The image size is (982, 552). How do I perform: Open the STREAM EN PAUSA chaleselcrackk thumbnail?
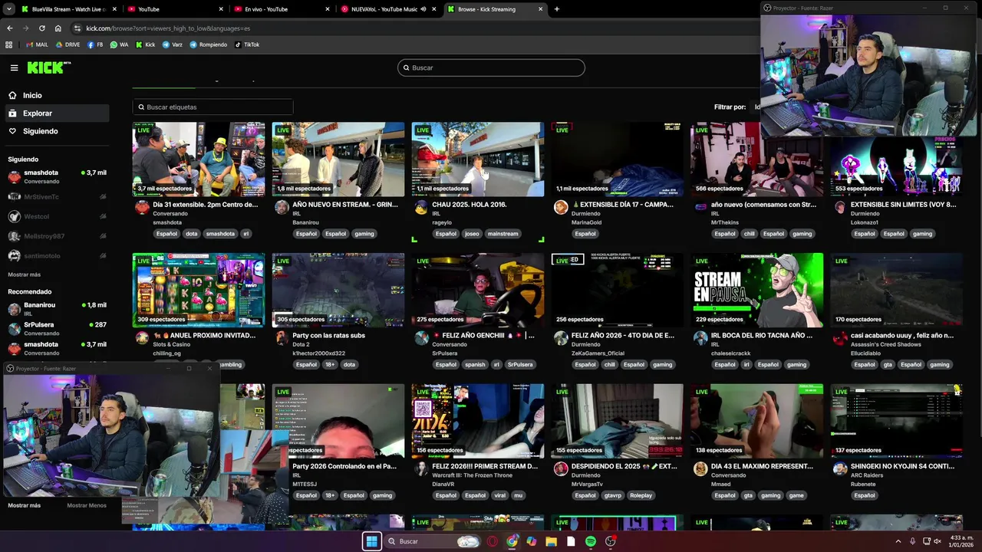coord(757,290)
